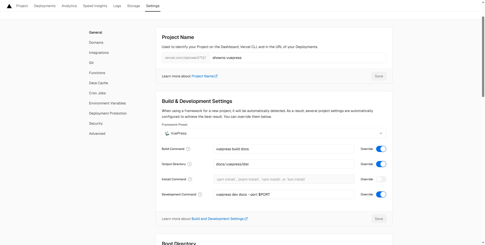Open Environment Variables settings
The height and width of the screenshot is (245, 485).
click(107, 103)
